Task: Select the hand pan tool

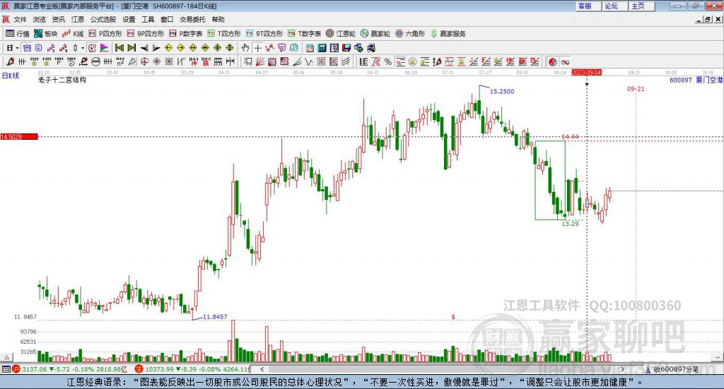Action: (245, 48)
